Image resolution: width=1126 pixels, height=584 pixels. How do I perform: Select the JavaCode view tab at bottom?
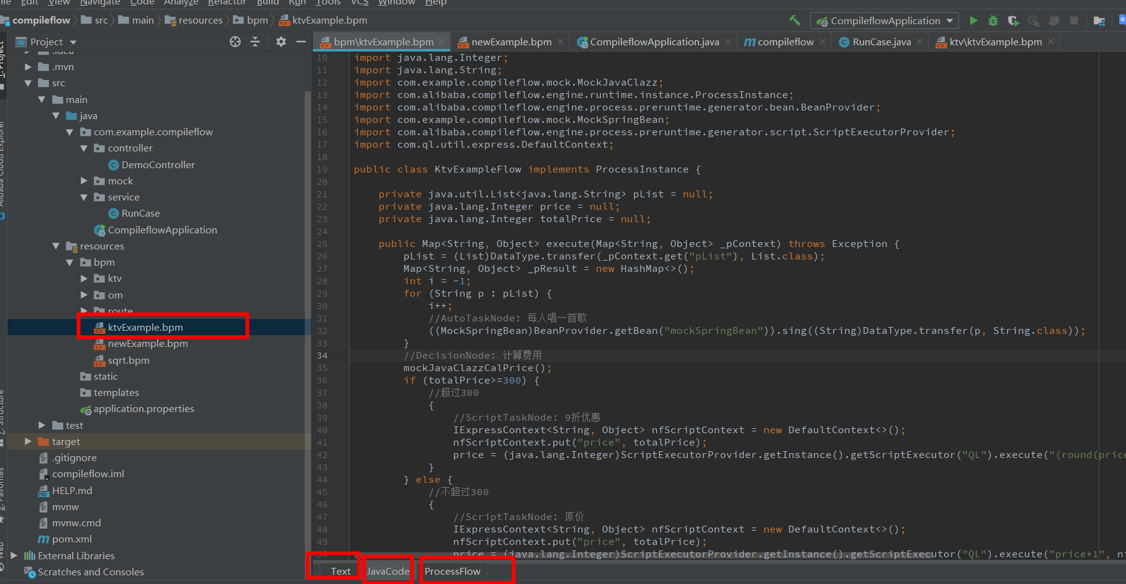pyautogui.click(x=387, y=571)
